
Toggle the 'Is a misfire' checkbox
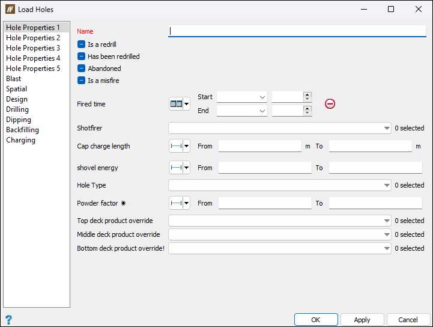pyautogui.click(x=82, y=81)
